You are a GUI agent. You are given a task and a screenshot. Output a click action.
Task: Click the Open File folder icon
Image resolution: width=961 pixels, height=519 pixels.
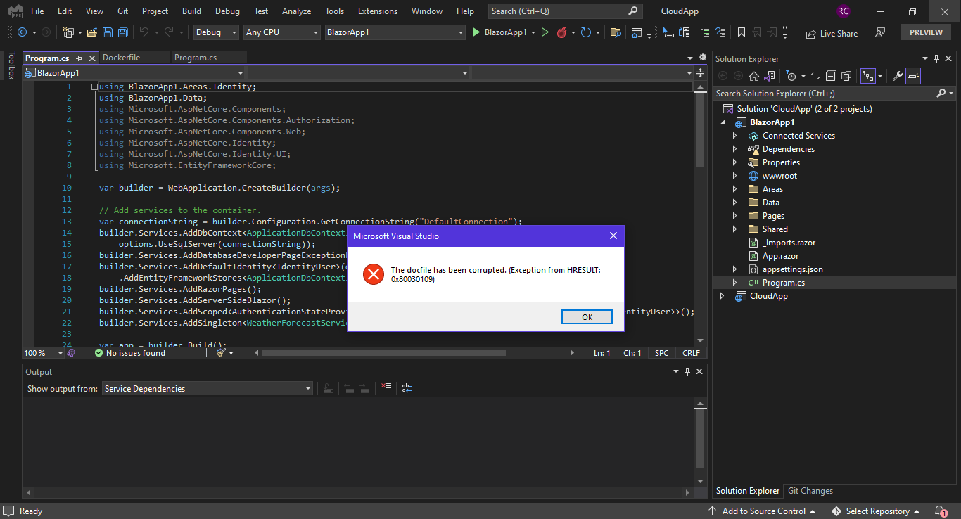click(91, 32)
